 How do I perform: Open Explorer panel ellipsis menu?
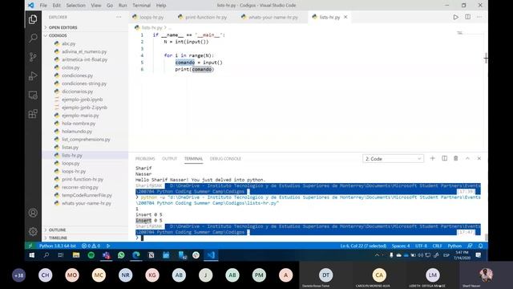[119, 17]
